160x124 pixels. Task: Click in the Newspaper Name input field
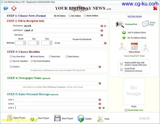(x=53, y=83)
